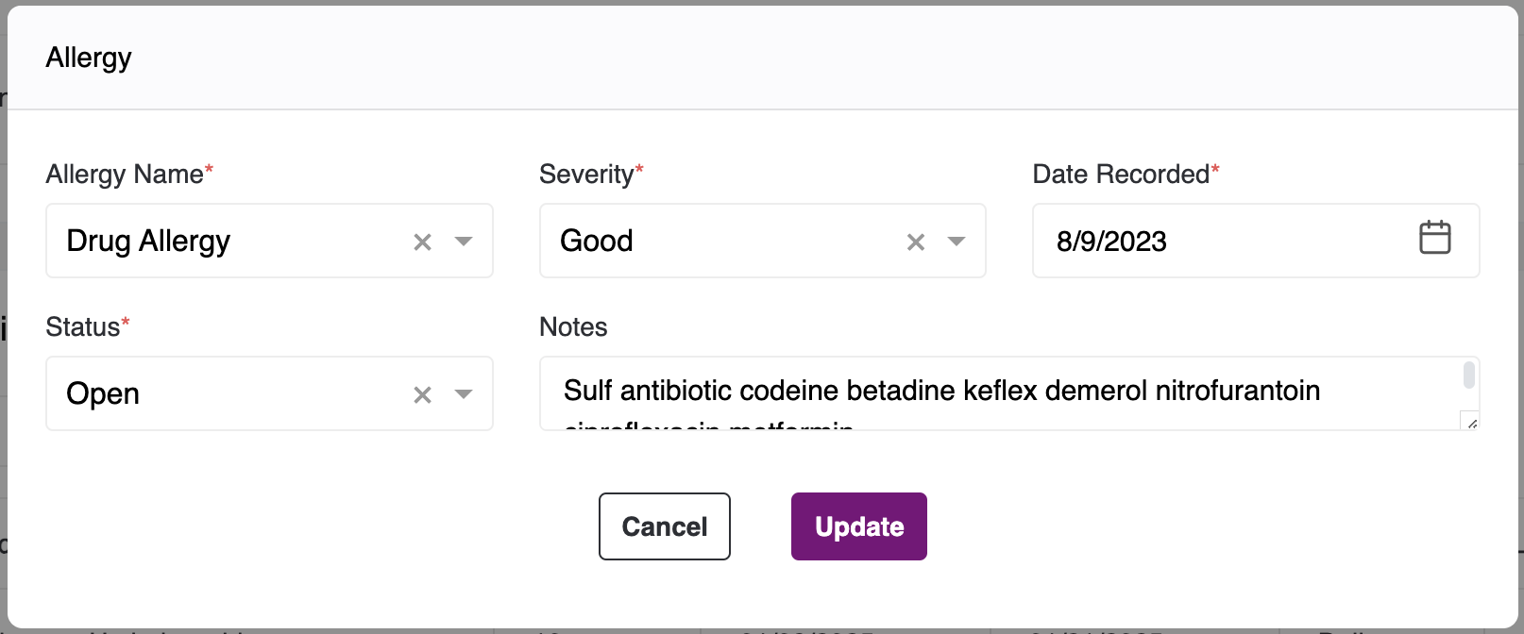Open the Severity dropdown arrow
Screen dimensions: 1524x634
(x=957, y=242)
